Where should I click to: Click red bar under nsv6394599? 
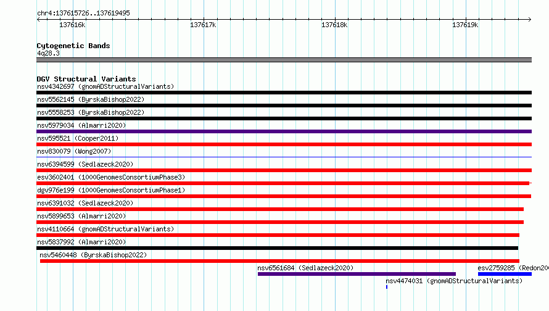click(x=284, y=170)
